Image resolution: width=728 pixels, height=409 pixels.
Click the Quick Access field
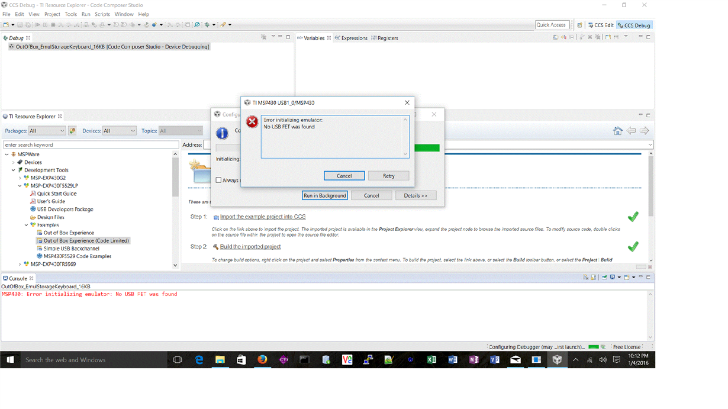coord(552,25)
